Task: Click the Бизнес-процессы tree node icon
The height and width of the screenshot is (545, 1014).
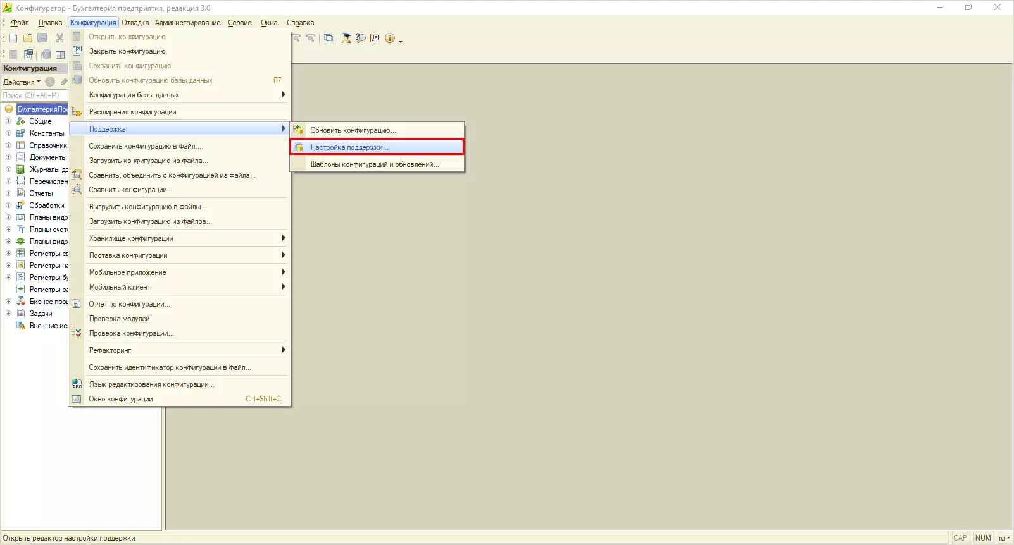Action: click(x=21, y=302)
